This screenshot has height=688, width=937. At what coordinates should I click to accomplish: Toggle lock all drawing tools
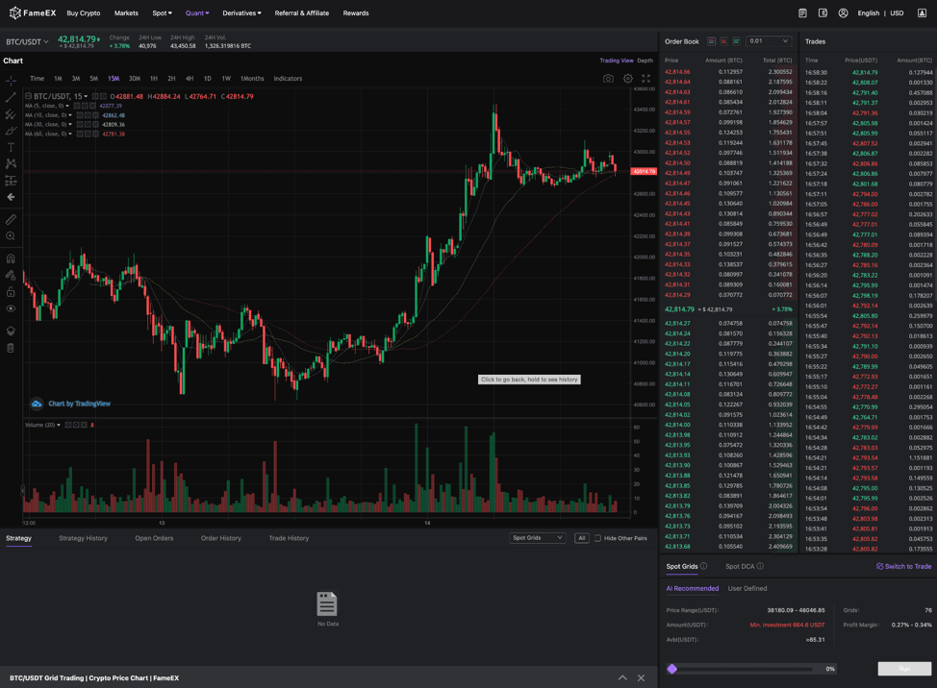(11, 292)
